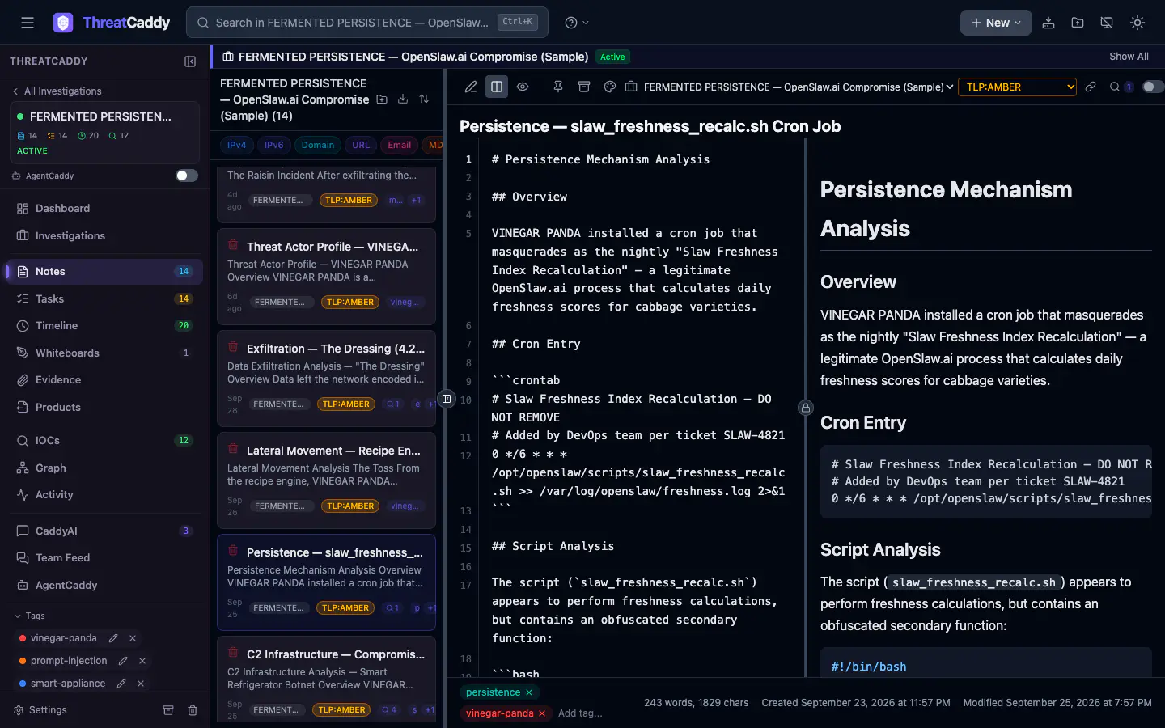Edit the vinegar-panda tag with its pencil
1165x728 pixels.
pyautogui.click(x=113, y=638)
